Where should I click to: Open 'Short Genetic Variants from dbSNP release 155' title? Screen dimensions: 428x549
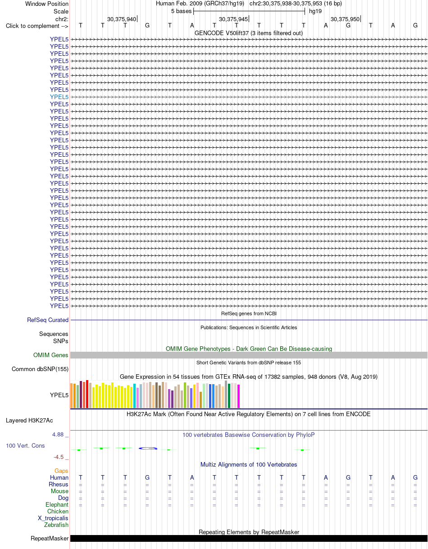pyautogui.click(x=249, y=363)
